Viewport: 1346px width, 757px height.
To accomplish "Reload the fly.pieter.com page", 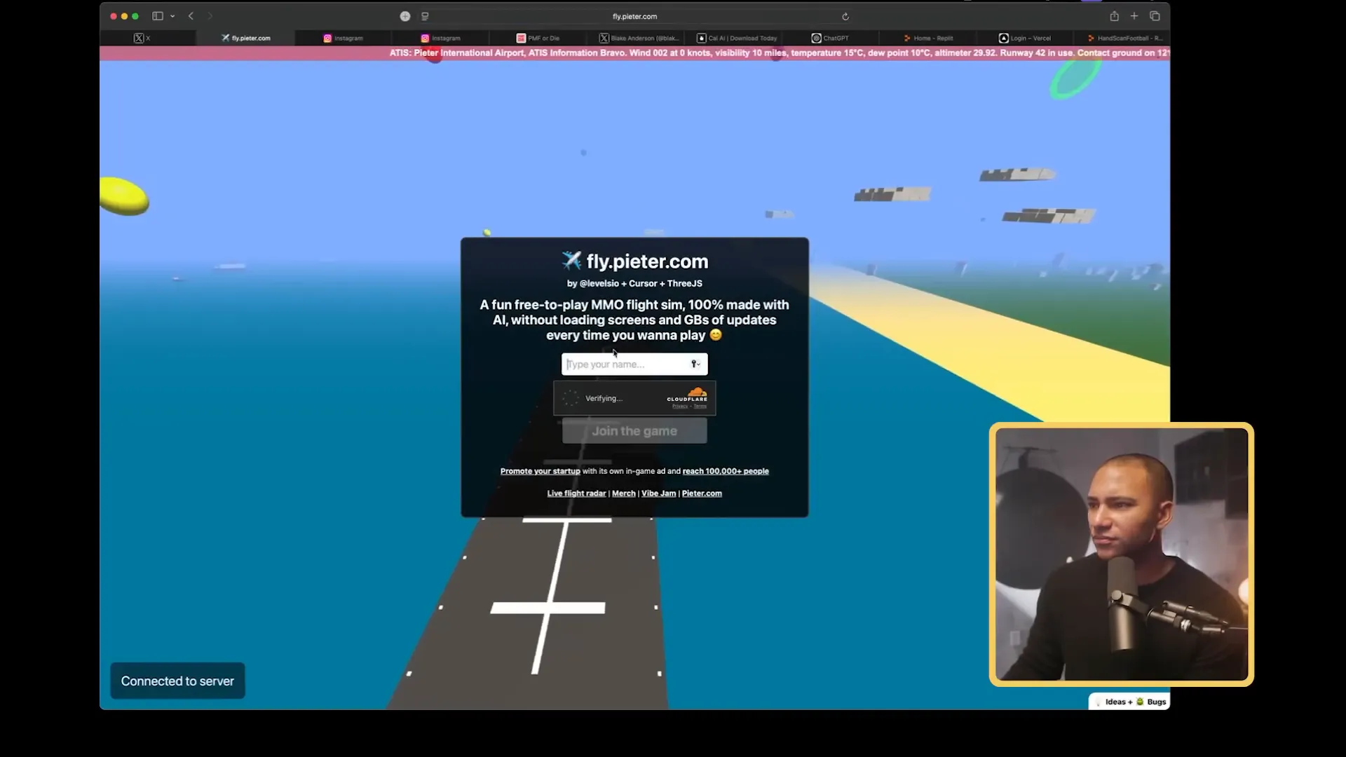I will 845,16.
